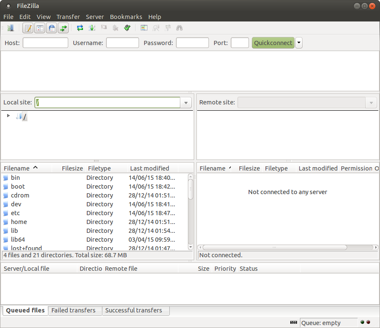Open the Quickconnect history dropdown arrow
Viewport: 380px width, 328px height.
299,43
